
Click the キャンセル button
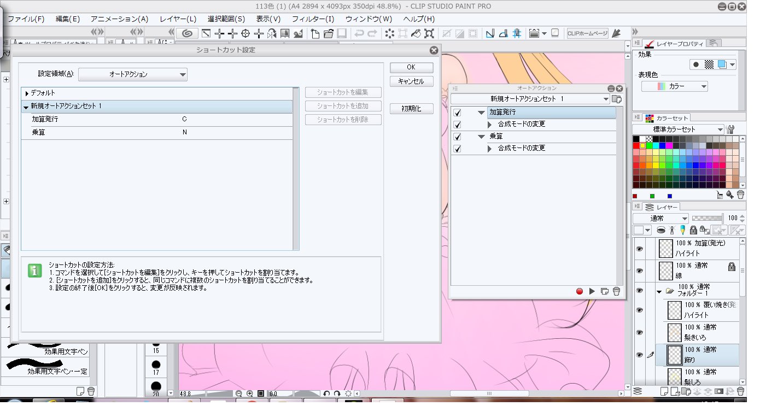[x=411, y=81]
